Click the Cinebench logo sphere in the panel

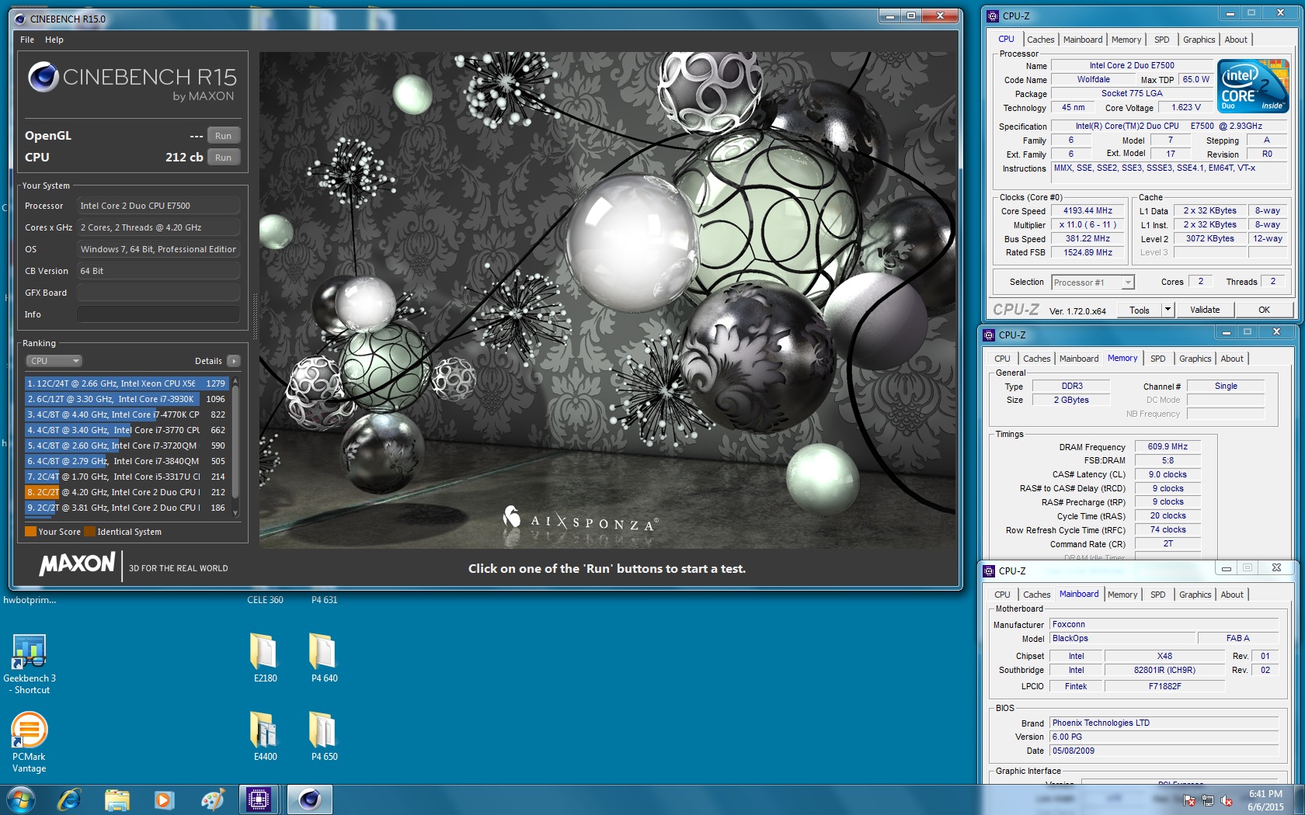[43, 77]
